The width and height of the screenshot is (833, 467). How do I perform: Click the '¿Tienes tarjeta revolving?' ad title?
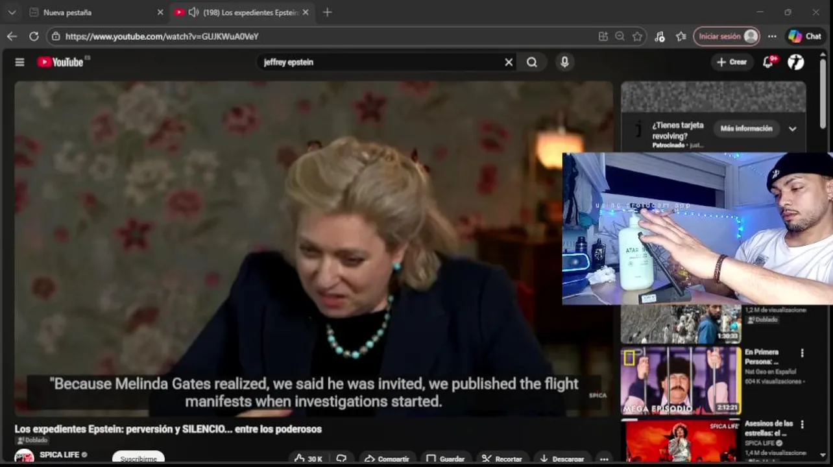coord(678,130)
